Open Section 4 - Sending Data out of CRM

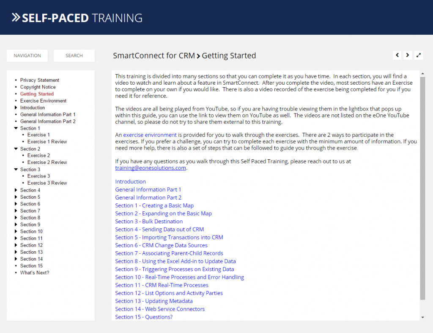point(159,230)
